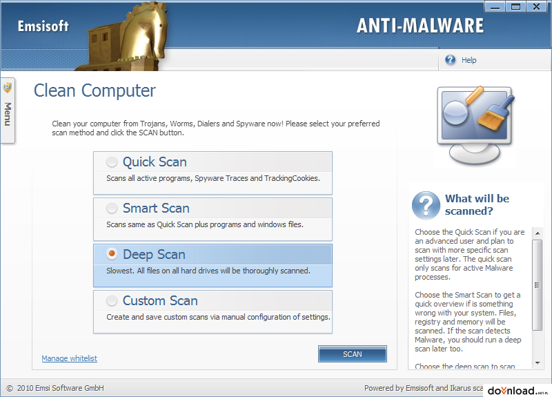552x397 pixels.
Task: Open the Help link in header
Action: (x=469, y=60)
